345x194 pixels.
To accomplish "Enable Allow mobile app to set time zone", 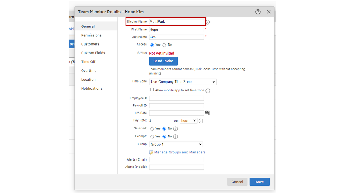I will point(152,90).
